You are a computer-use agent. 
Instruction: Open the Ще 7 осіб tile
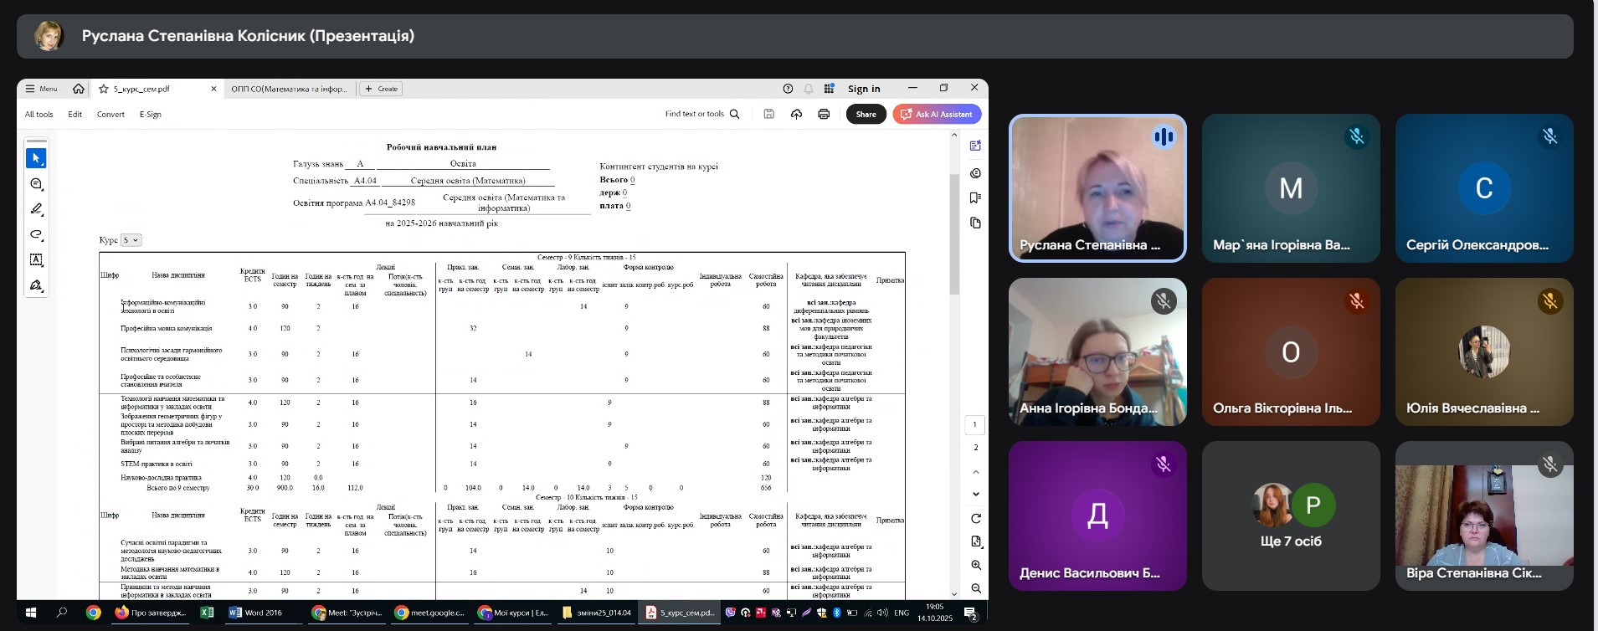(1291, 516)
